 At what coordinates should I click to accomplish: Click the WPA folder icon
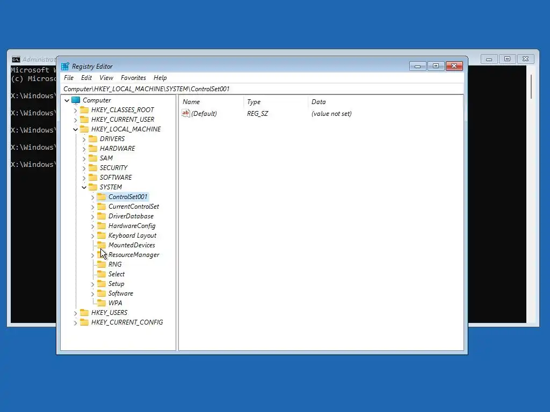(x=102, y=303)
